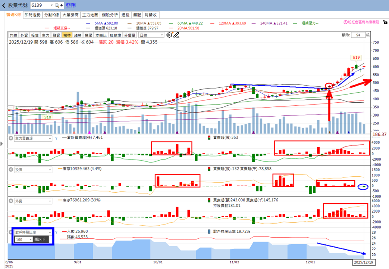The image size is (389, 269).
Task: Go back using the left chevron arrow
Action: [x=3, y=5]
